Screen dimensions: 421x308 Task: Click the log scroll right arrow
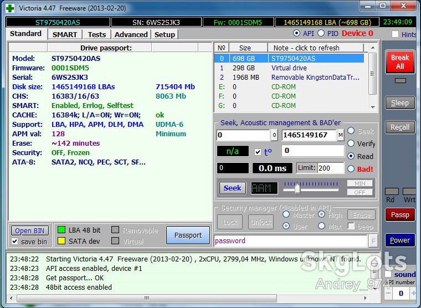point(366,298)
